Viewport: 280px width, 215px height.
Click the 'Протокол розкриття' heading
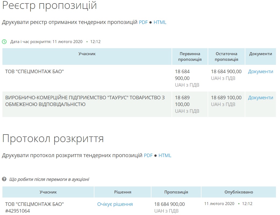(x=53, y=139)
